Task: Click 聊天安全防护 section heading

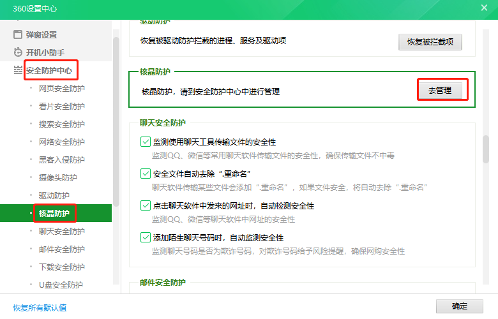Action: 163,123
